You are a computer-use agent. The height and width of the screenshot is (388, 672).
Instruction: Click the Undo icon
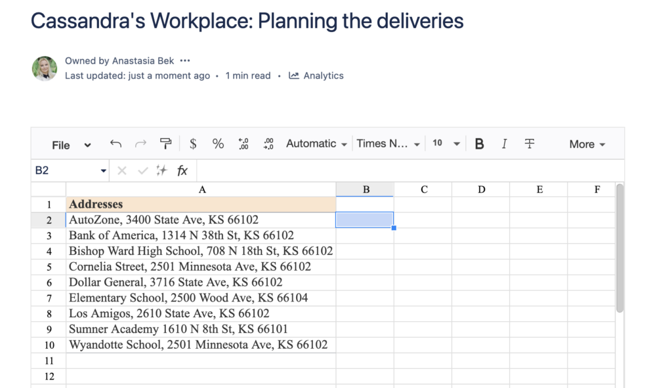(x=115, y=144)
